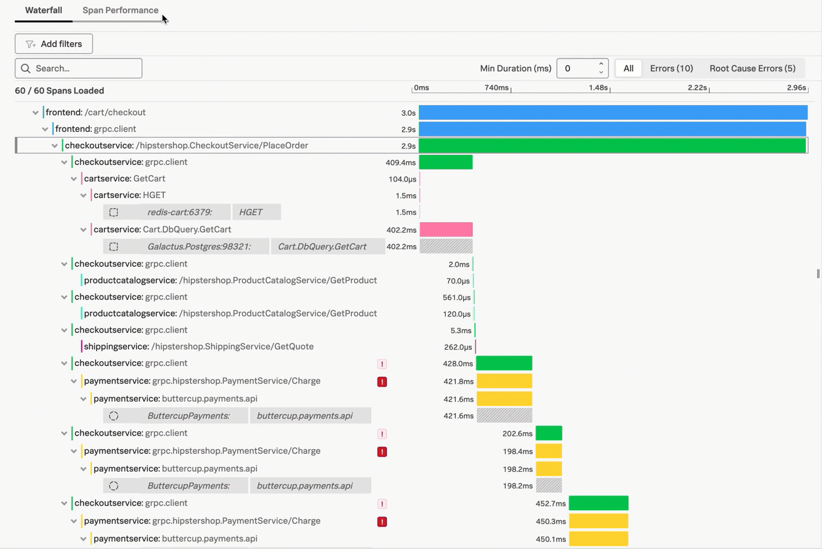The width and height of the screenshot is (822, 549).
Task: Show only Errors (10) spans
Action: pos(672,68)
